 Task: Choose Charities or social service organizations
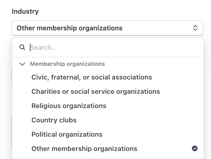pyautogui.click(x=96, y=91)
